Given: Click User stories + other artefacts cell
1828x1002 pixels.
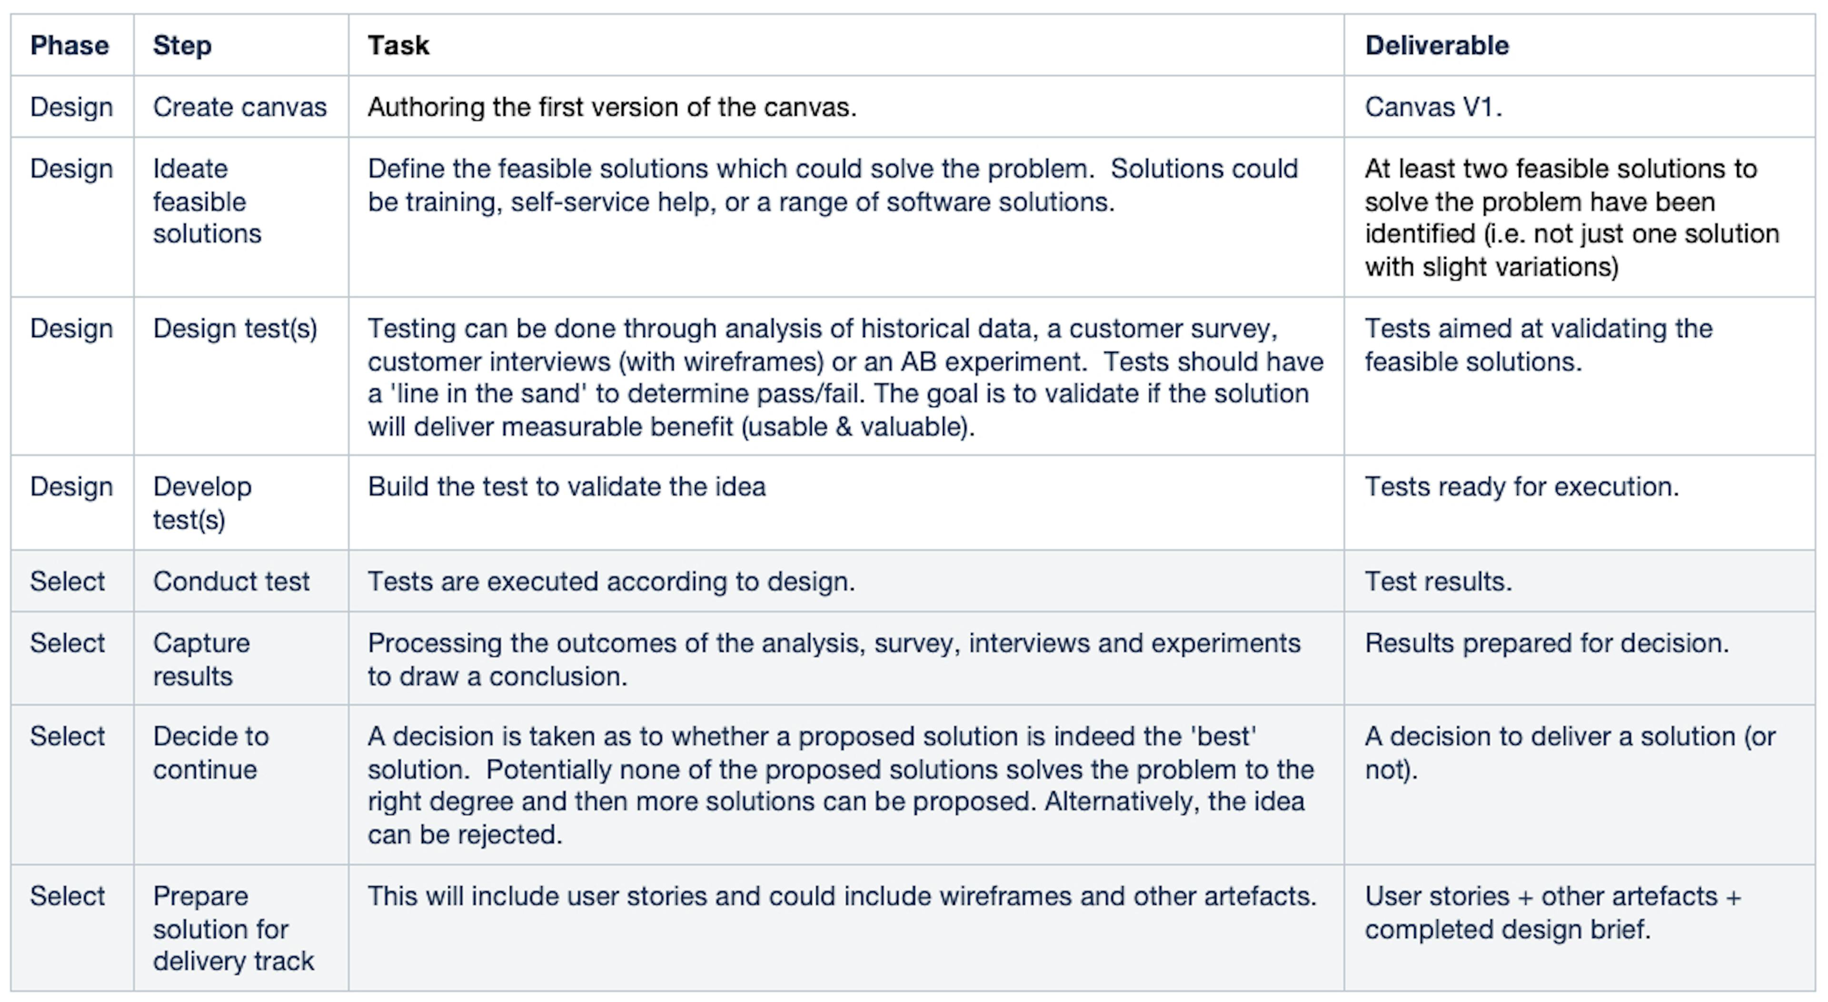Looking at the screenshot, I should pyautogui.click(x=1579, y=928).
